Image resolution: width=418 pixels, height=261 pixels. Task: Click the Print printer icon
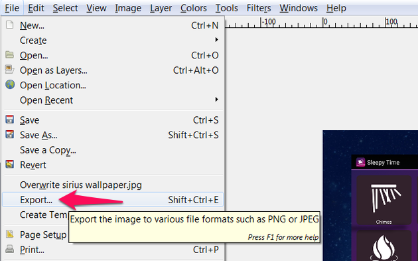[x=10, y=249]
